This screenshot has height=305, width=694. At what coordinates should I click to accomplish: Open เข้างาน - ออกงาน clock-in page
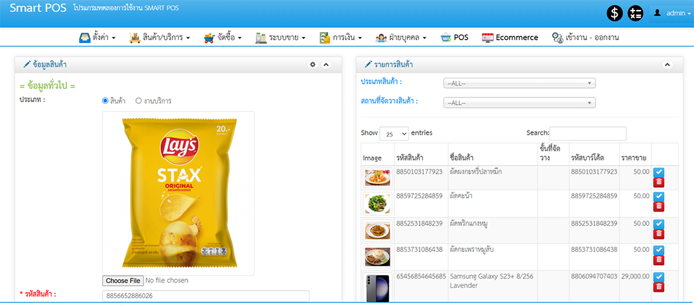coord(585,38)
